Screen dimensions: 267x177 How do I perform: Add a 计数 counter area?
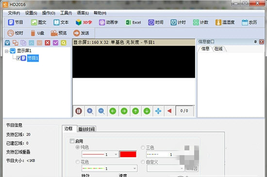[200, 22]
